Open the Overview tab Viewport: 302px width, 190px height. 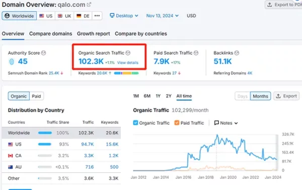click(x=13, y=34)
